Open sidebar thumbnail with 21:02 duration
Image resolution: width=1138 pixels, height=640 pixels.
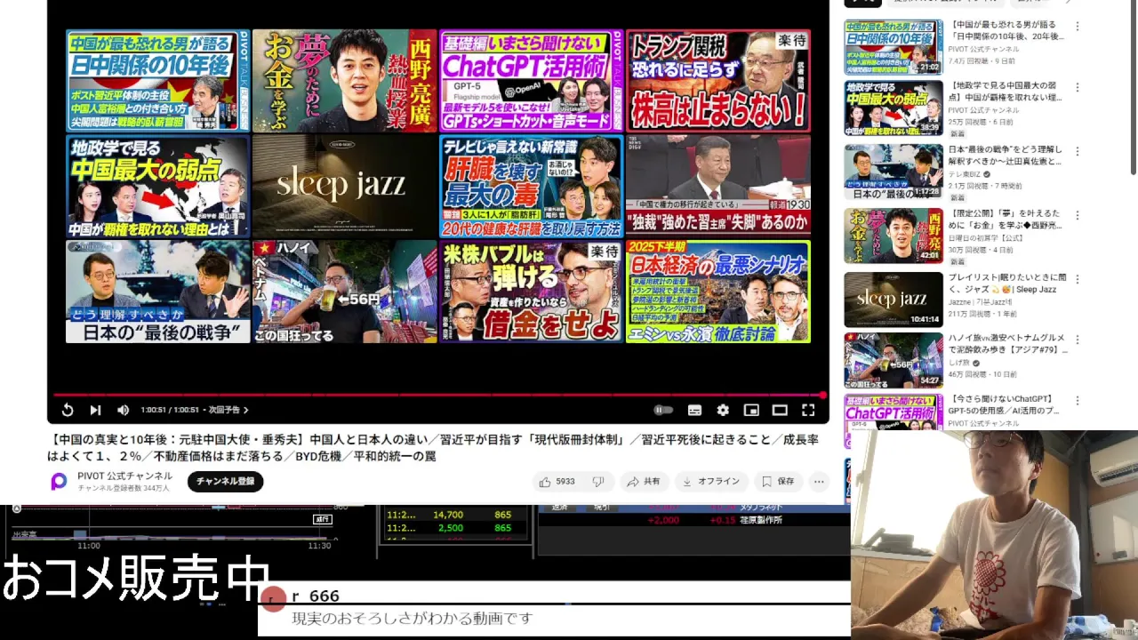tap(894, 47)
